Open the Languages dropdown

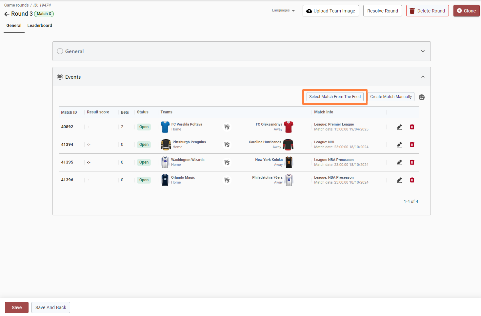click(x=283, y=10)
